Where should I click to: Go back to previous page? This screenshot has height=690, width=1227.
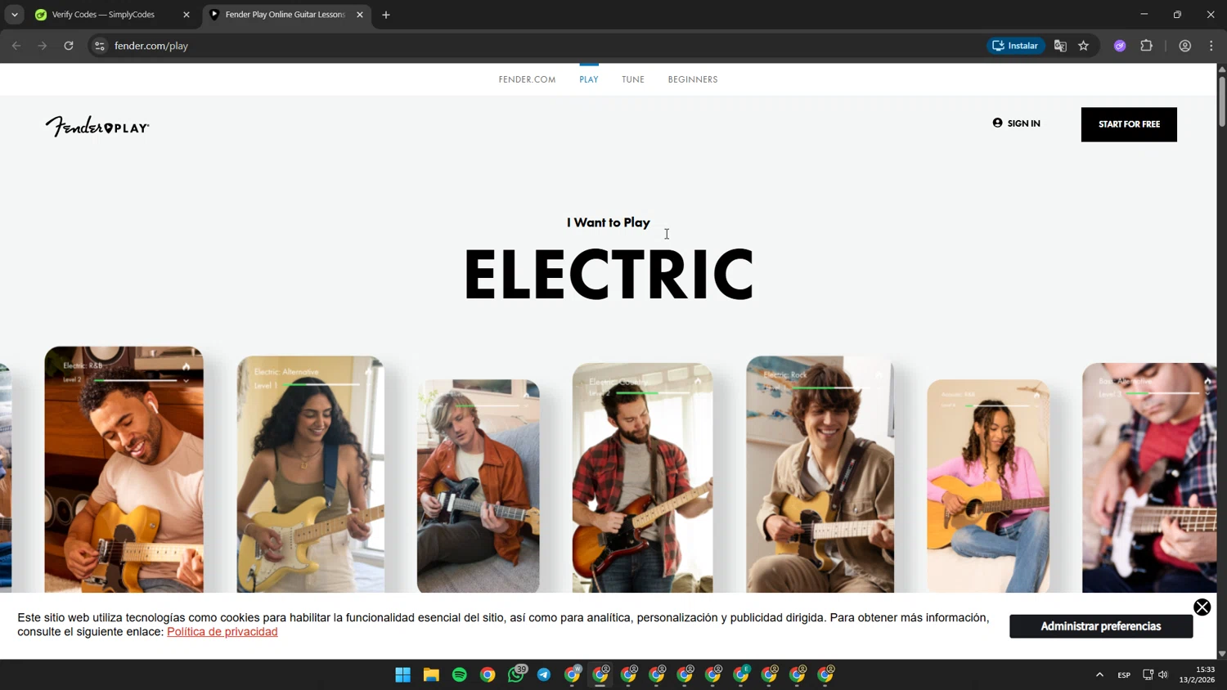pos(16,46)
